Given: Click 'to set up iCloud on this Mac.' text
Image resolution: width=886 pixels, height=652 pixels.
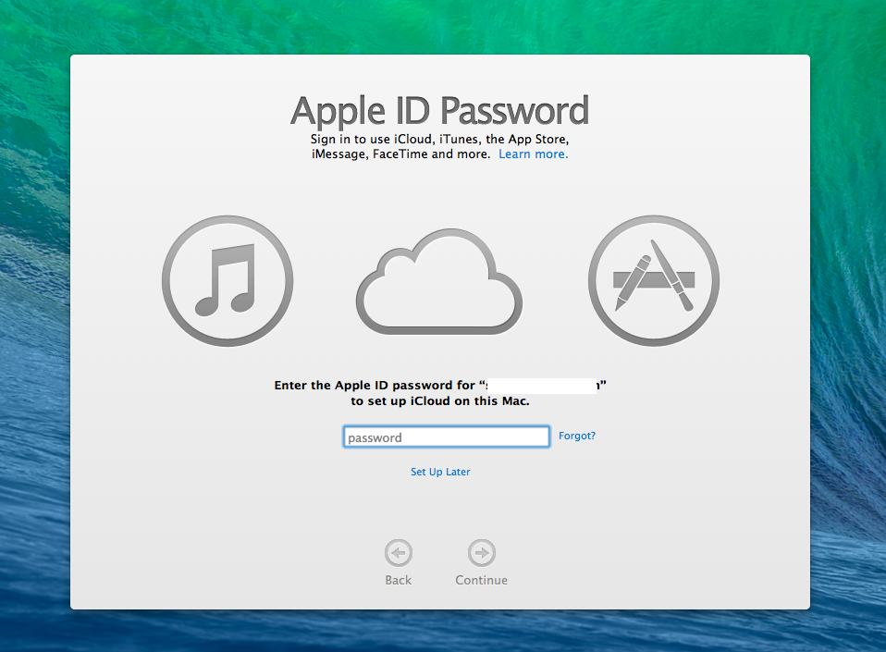Looking at the screenshot, I should tap(440, 401).
